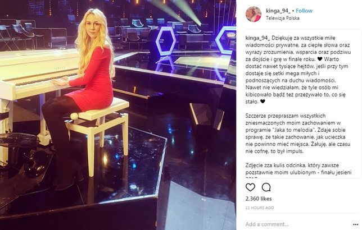Open the Telewizja Polska location link
This screenshot has width=362, height=230.
(x=282, y=18)
